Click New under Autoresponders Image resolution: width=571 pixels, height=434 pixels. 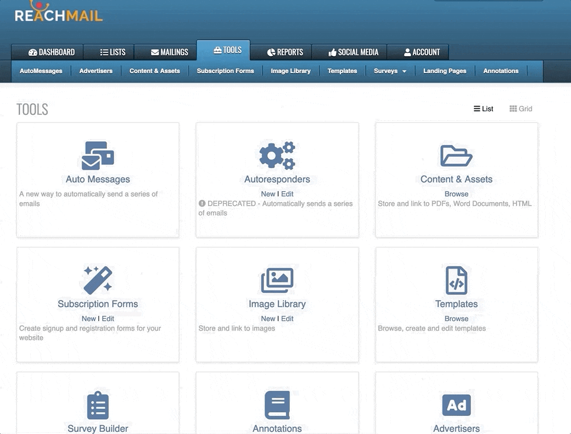click(x=268, y=194)
